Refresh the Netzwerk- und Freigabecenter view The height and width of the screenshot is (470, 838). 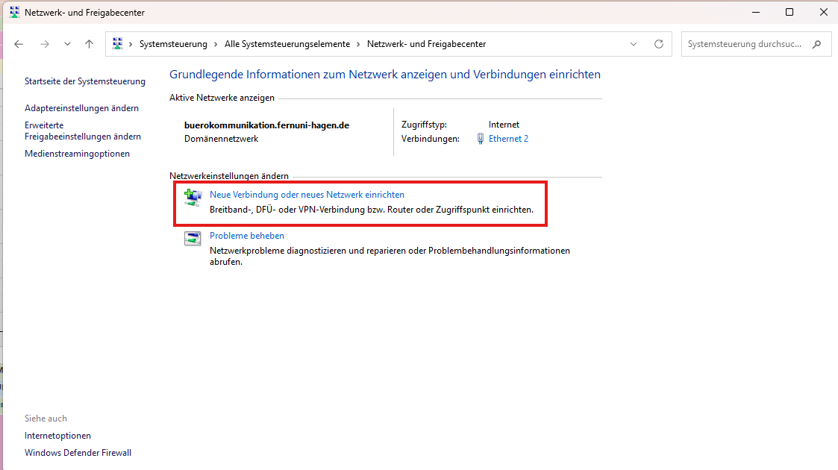[658, 44]
